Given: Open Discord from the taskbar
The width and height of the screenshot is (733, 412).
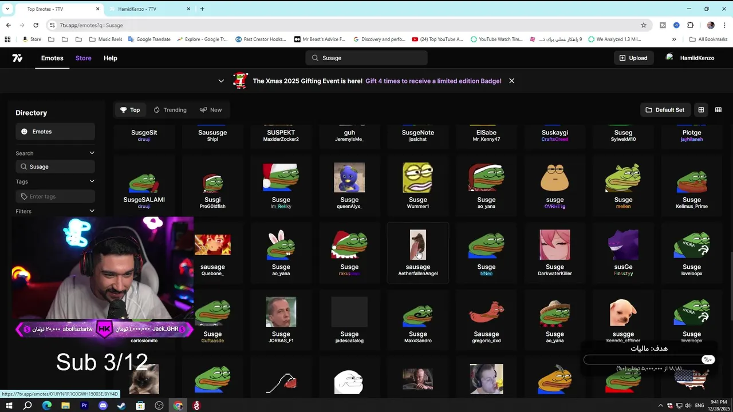Looking at the screenshot, I should click(103, 406).
